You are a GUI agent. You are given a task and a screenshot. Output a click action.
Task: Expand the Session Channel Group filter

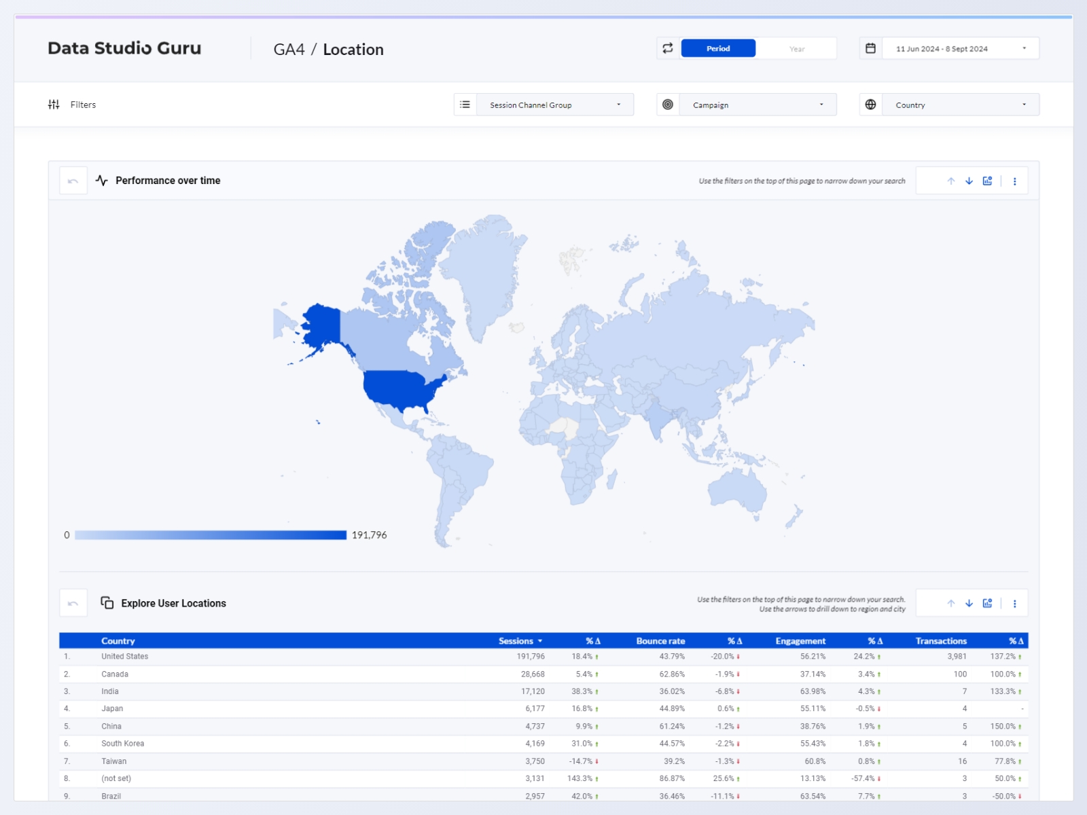tap(554, 105)
